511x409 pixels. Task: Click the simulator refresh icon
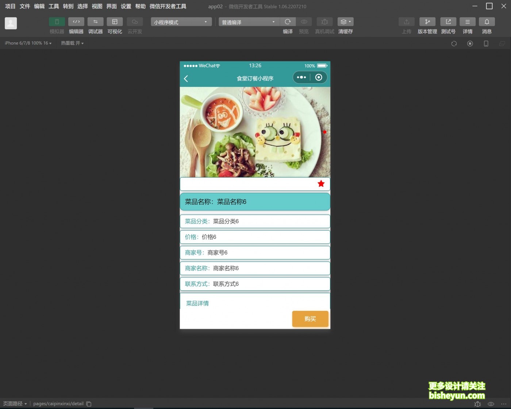tap(454, 43)
